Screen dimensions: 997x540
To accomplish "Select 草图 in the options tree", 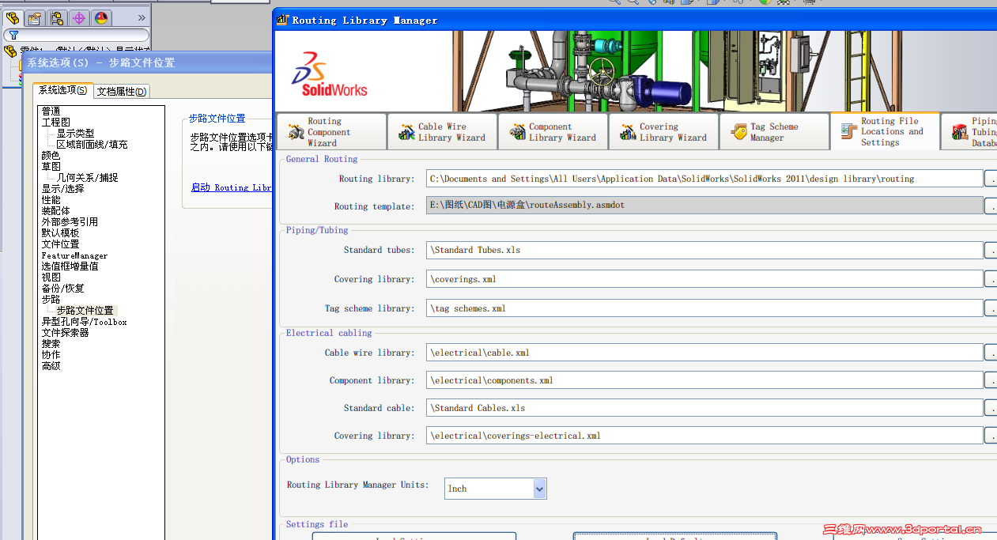I will click(x=51, y=167).
